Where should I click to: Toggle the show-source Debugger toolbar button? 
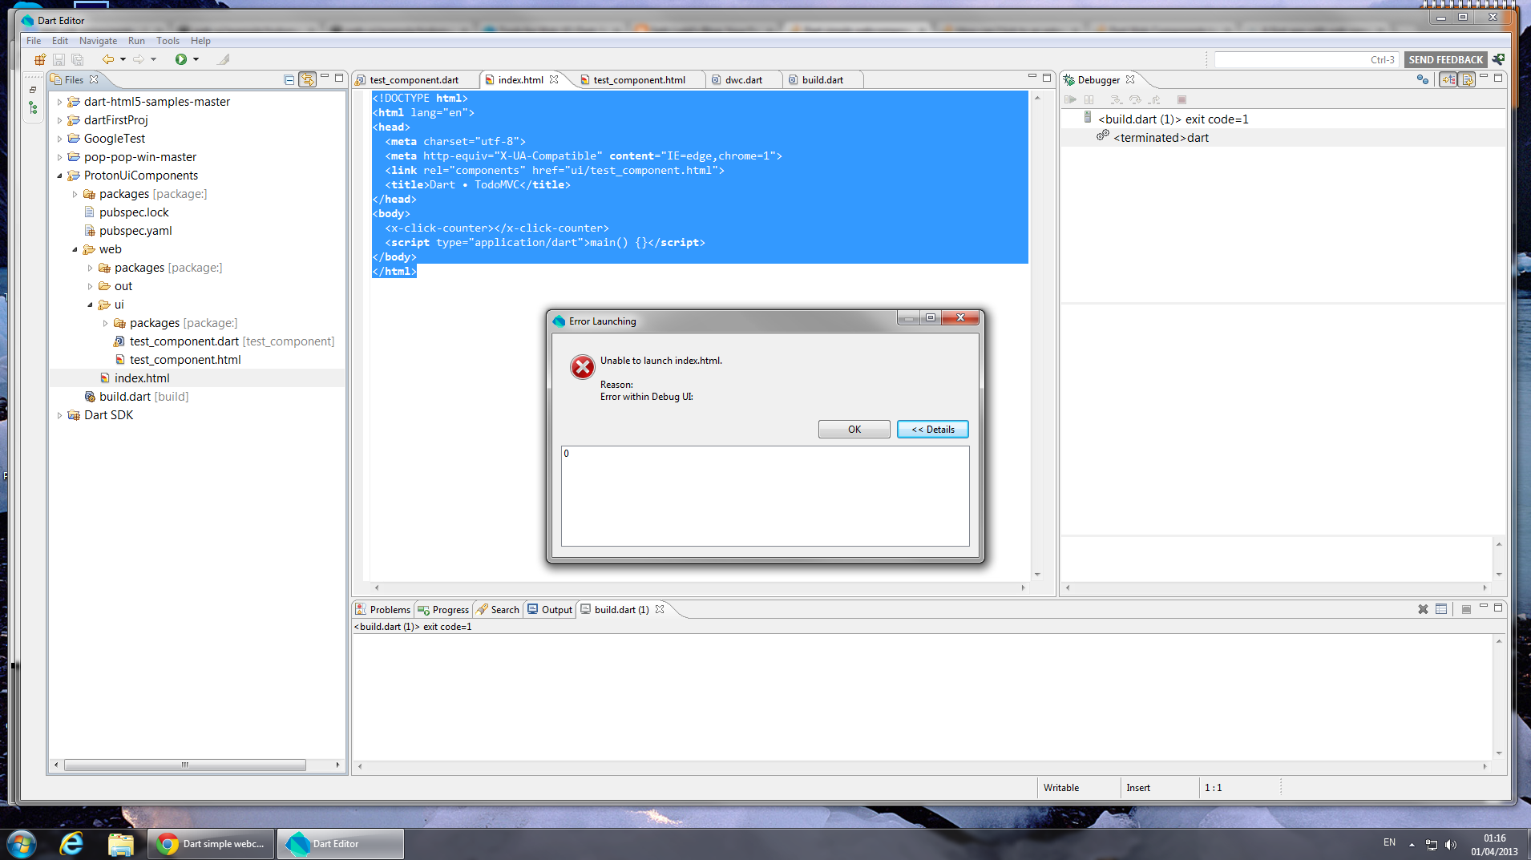pyautogui.click(x=1467, y=79)
